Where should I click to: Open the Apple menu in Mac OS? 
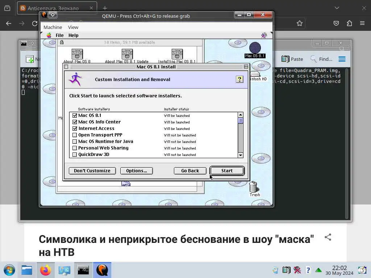pos(49,35)
